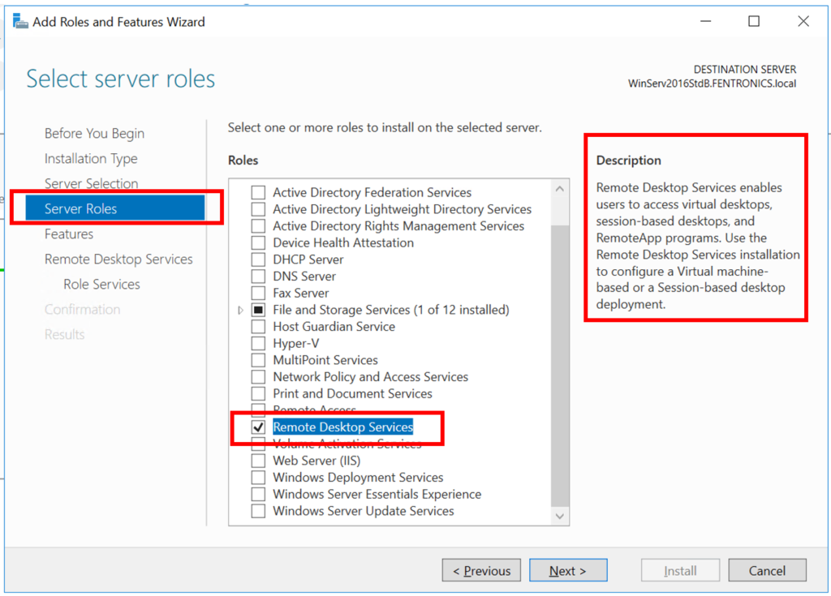This screenshot has height=596, width=831.
Task: Enable the DHCP Server role
Action: (x=257, y=259)
